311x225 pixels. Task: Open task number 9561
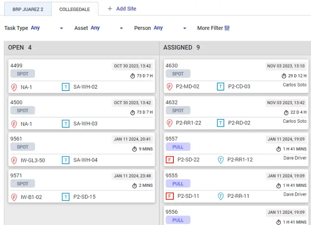click(16, 139)
